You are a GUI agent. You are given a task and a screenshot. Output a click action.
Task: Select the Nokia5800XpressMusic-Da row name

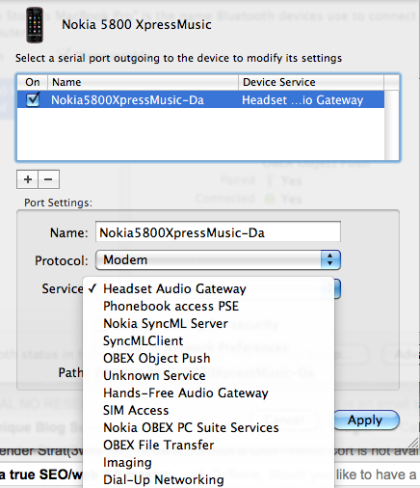127,100
